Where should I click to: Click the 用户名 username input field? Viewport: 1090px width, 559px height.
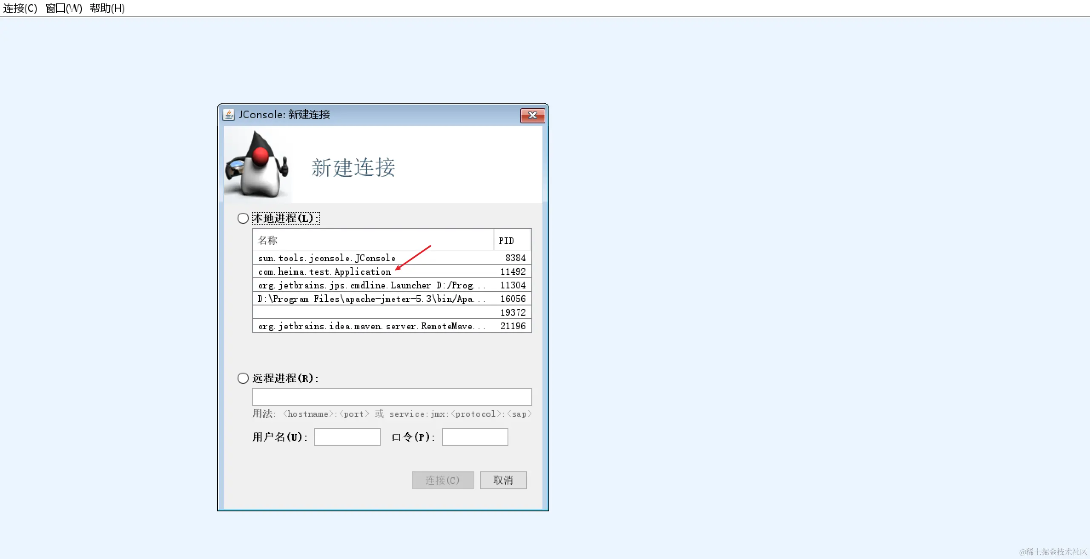click(x=347, y=437)
